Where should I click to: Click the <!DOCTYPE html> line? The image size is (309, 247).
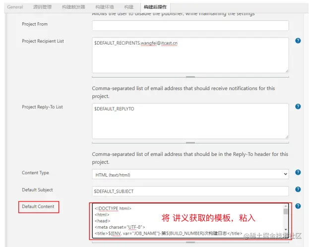tap(113, 208)
